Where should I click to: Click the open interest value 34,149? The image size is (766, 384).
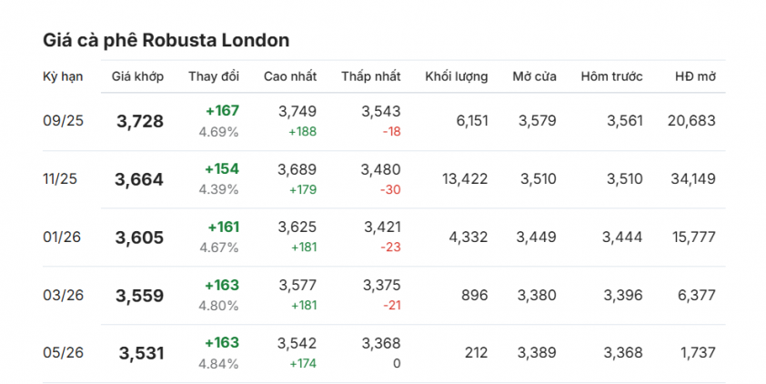click(x=690, y=179)
